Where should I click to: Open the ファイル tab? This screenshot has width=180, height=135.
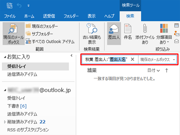click(10, 16)
